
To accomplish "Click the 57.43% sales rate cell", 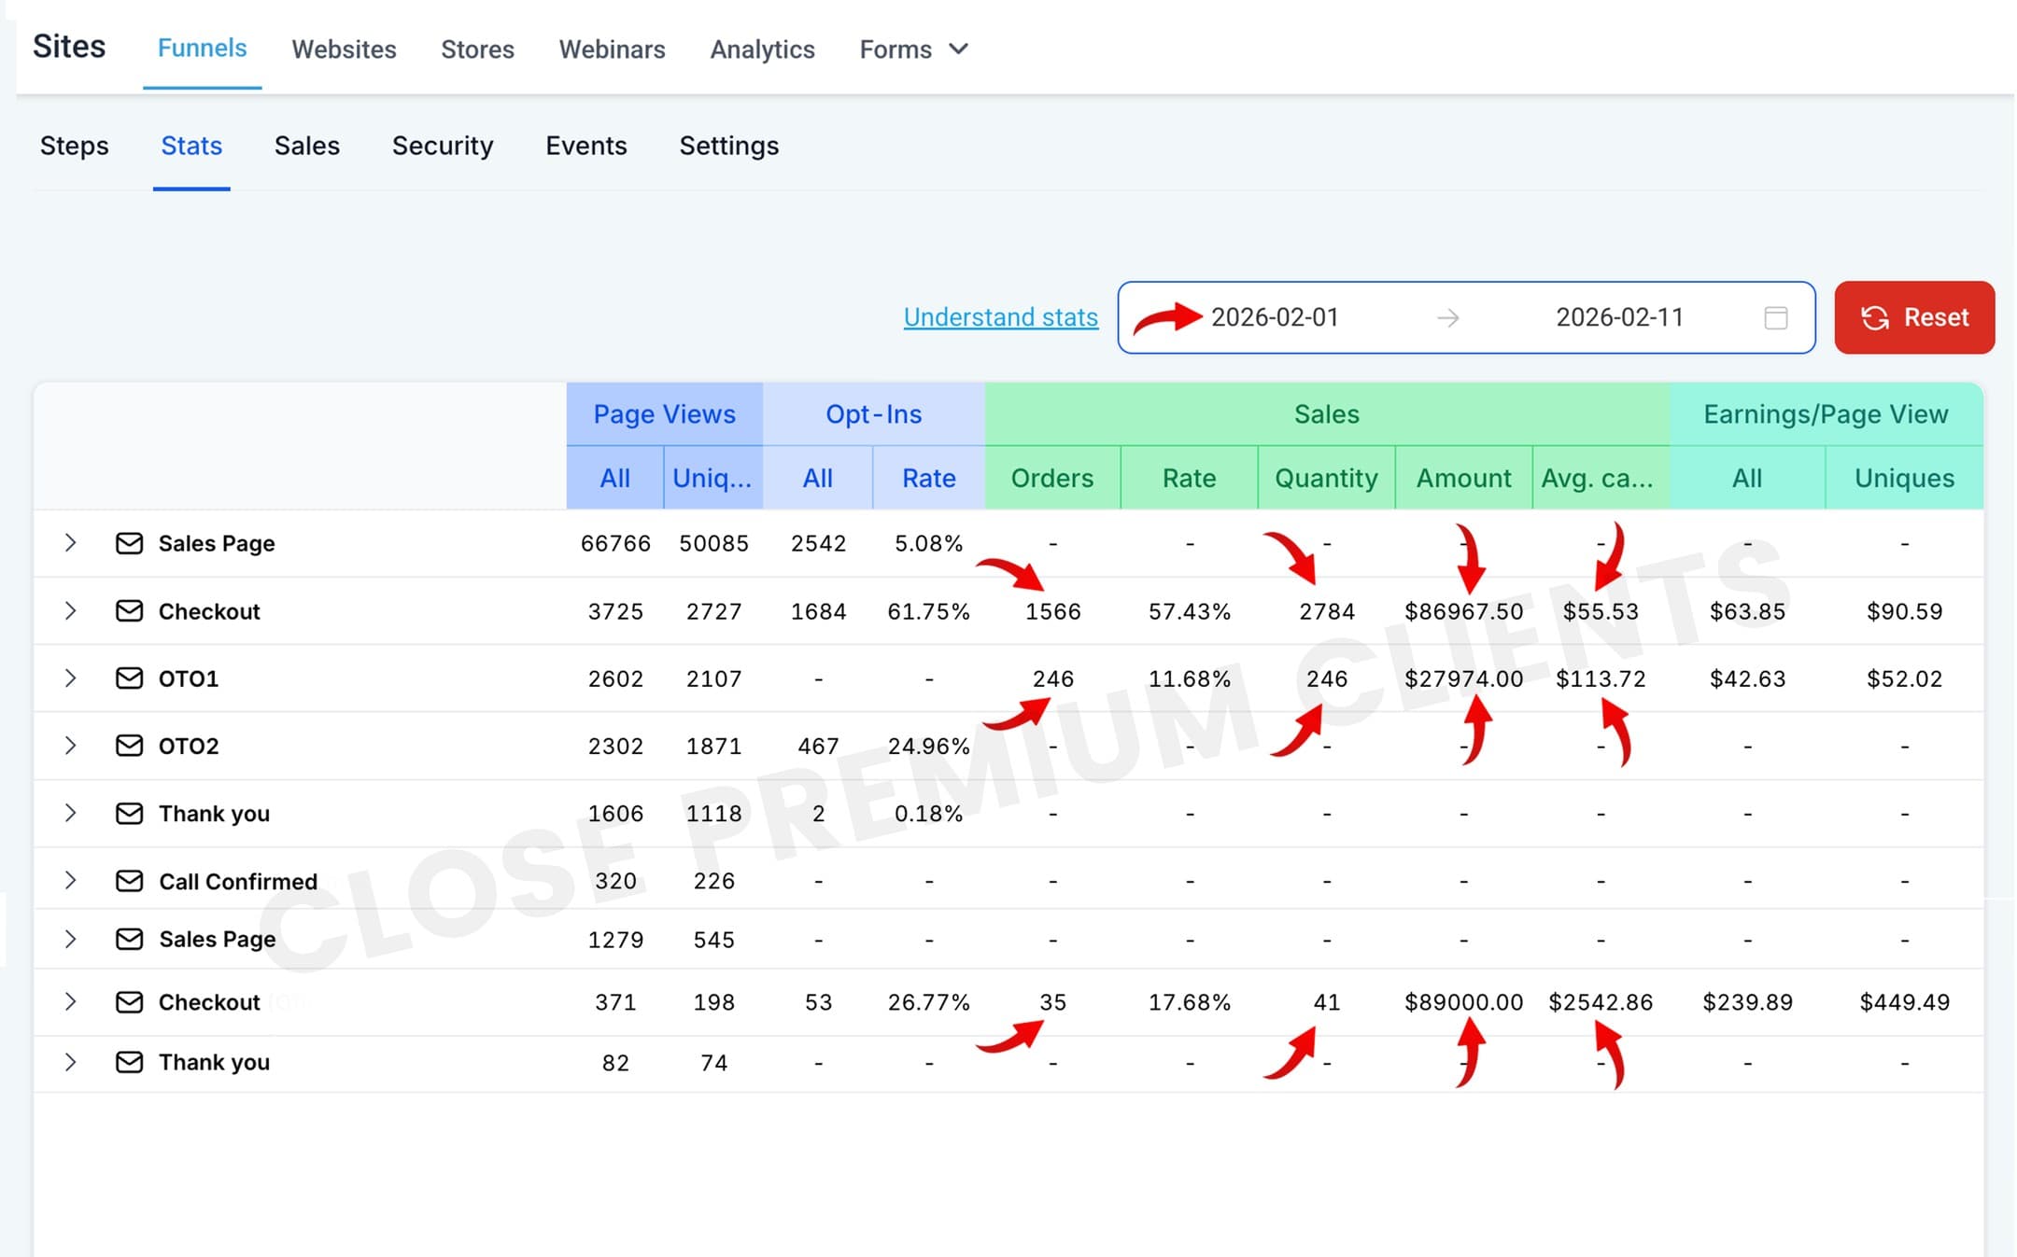I will pos(1189,611).
